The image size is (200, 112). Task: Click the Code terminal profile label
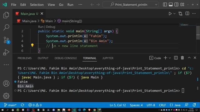[155, 58]
